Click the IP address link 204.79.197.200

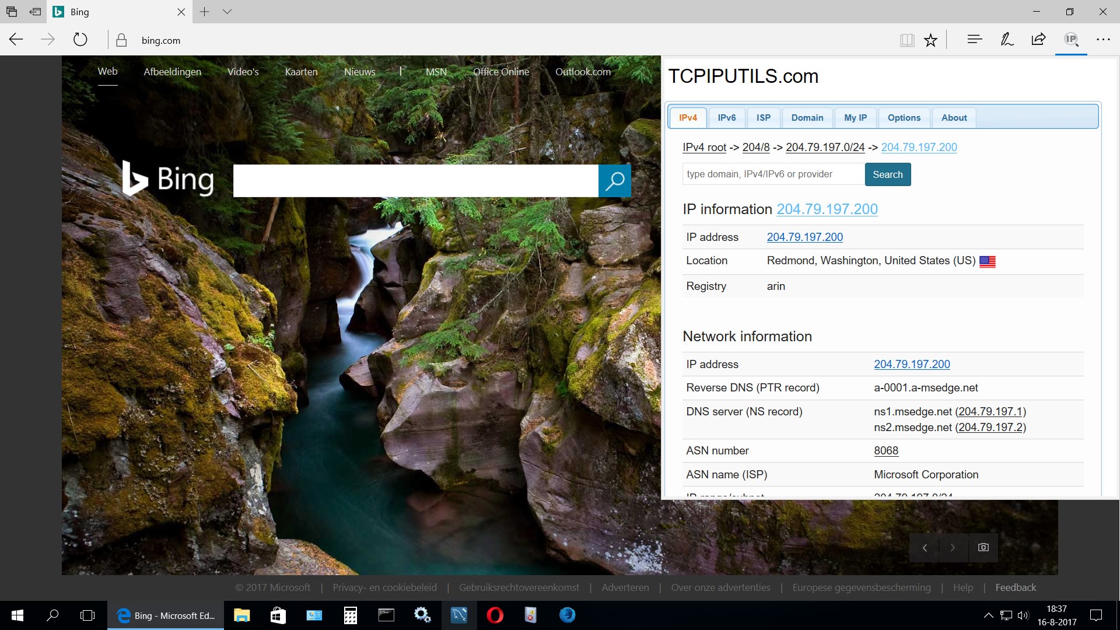pyautogui.click(x=804, y=236)
